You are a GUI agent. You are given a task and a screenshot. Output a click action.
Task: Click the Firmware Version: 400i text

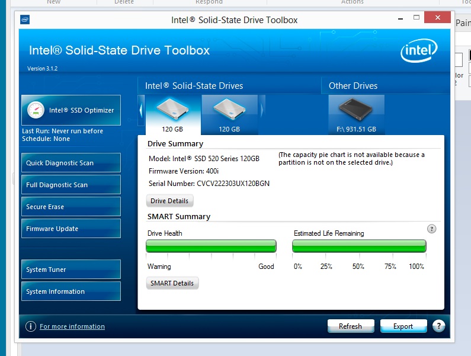pyautogui.click(x=184, y=171)
